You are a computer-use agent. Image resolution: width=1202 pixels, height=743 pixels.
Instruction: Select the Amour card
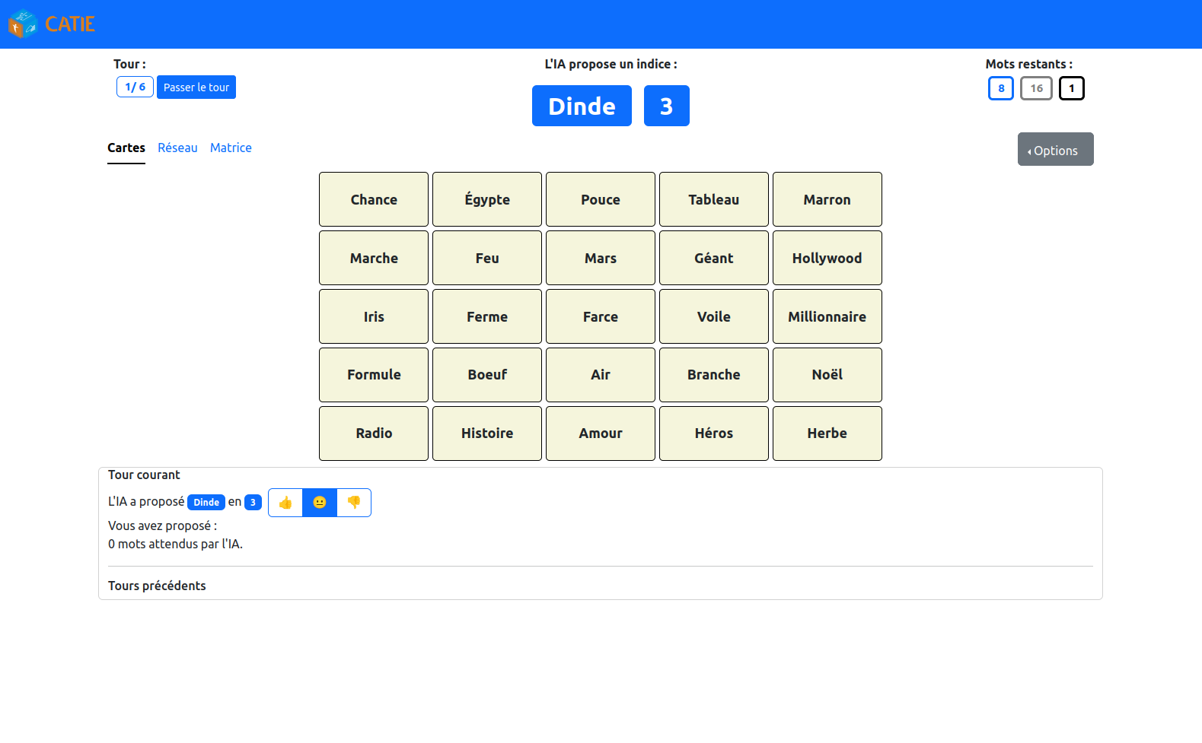coord(601,433)
